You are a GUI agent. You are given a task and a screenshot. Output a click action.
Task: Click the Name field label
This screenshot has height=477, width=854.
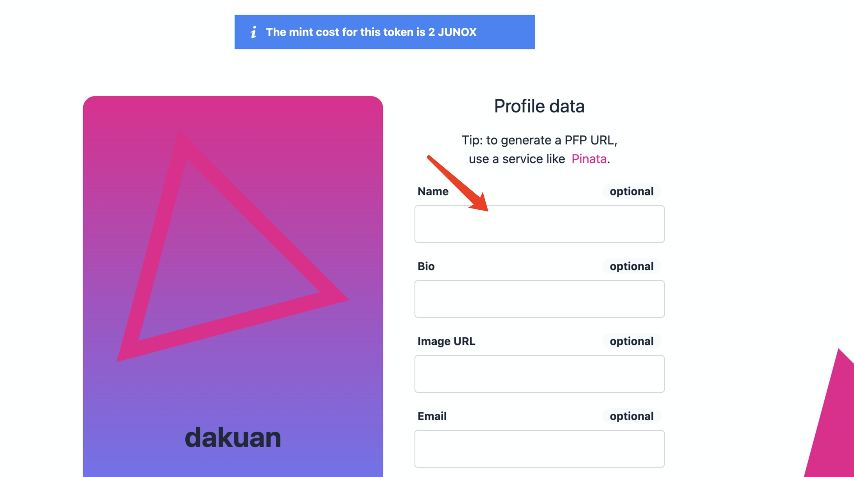[433, 191]
